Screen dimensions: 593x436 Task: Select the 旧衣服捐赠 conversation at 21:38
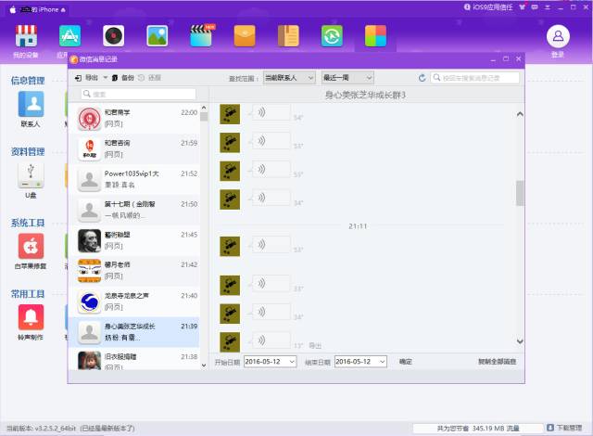pyautogui.click(x=135, y=359)
